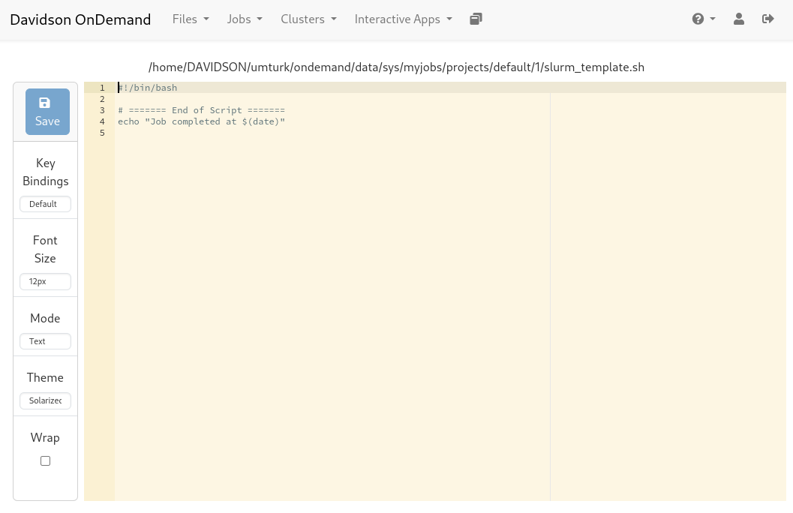Click the Save button with floppy icon
793x513 pixels.
coord(47,112)
